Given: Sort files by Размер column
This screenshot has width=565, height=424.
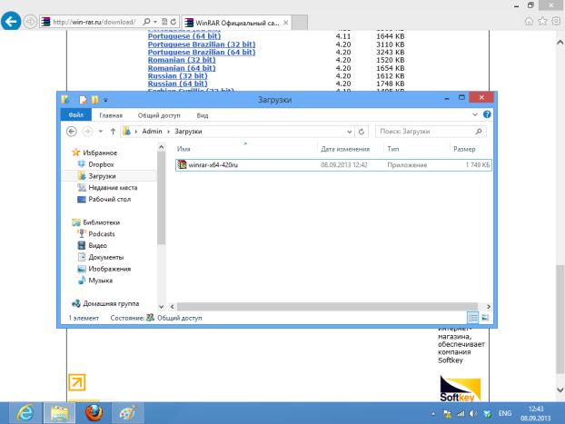Looking at the screenshot, I should pyautogui.click(x=471, y=149).
